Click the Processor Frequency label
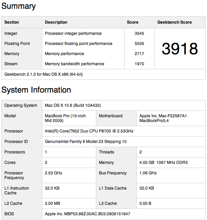 (14, 175)
